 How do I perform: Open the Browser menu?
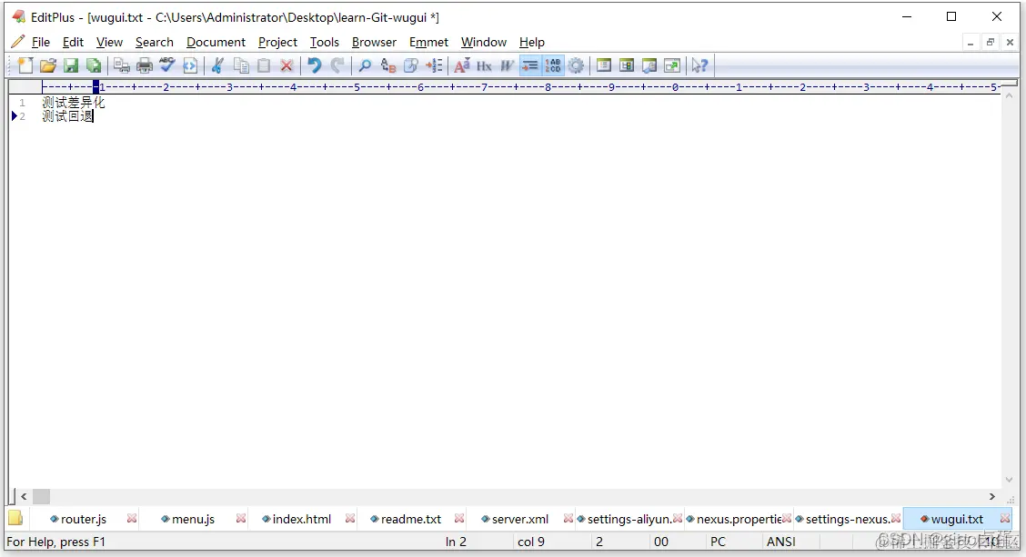(x=374, y=42)
